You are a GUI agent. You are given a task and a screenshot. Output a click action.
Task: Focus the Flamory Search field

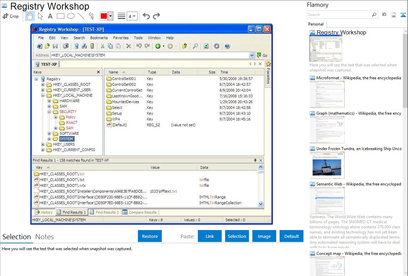[x=339, y=15]
